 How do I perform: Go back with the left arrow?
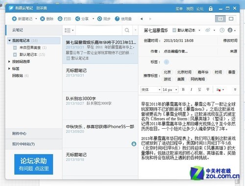coord(142,19)
